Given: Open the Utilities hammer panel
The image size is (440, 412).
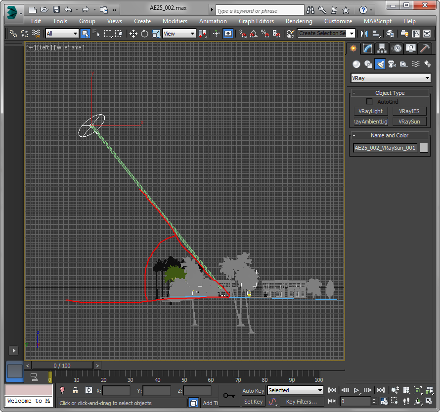Looking at the screenshot, I should [424, 48].
